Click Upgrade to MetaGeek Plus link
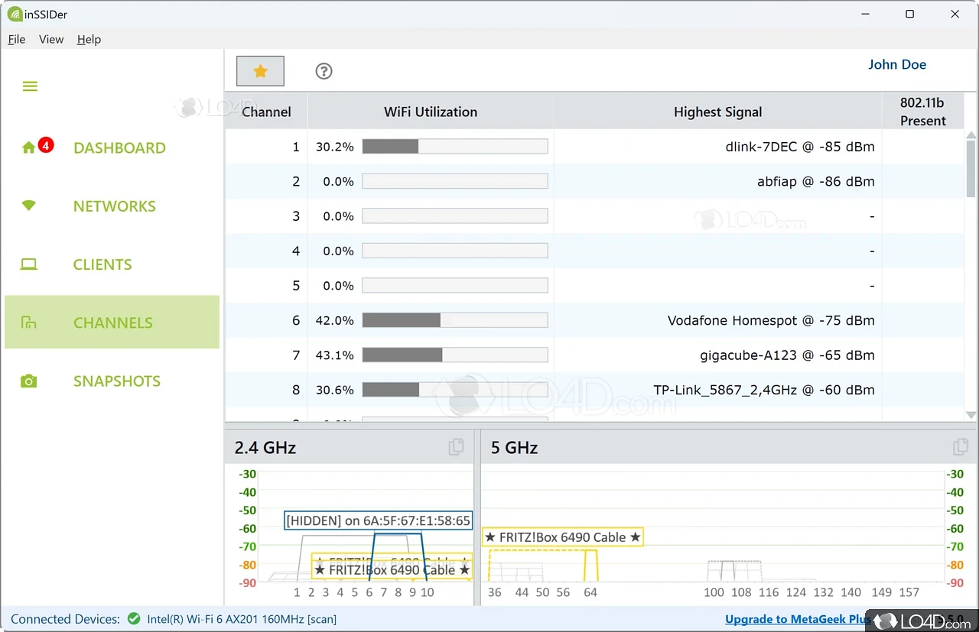 798,619
